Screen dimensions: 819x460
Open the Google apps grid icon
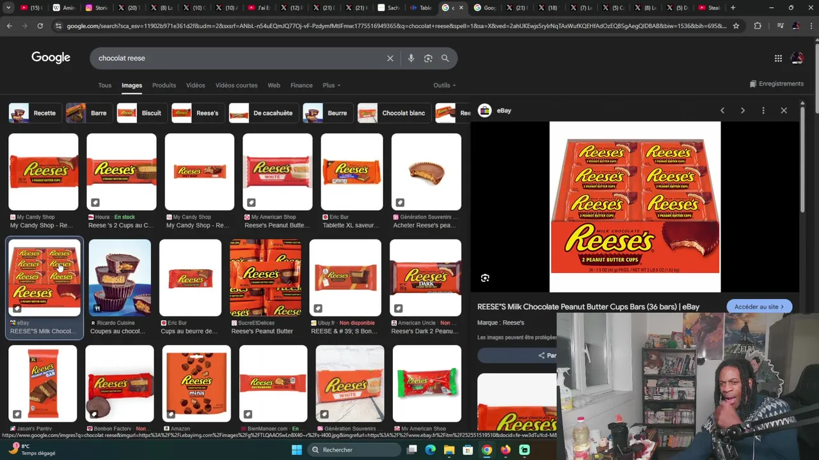[x=778, y=58]
